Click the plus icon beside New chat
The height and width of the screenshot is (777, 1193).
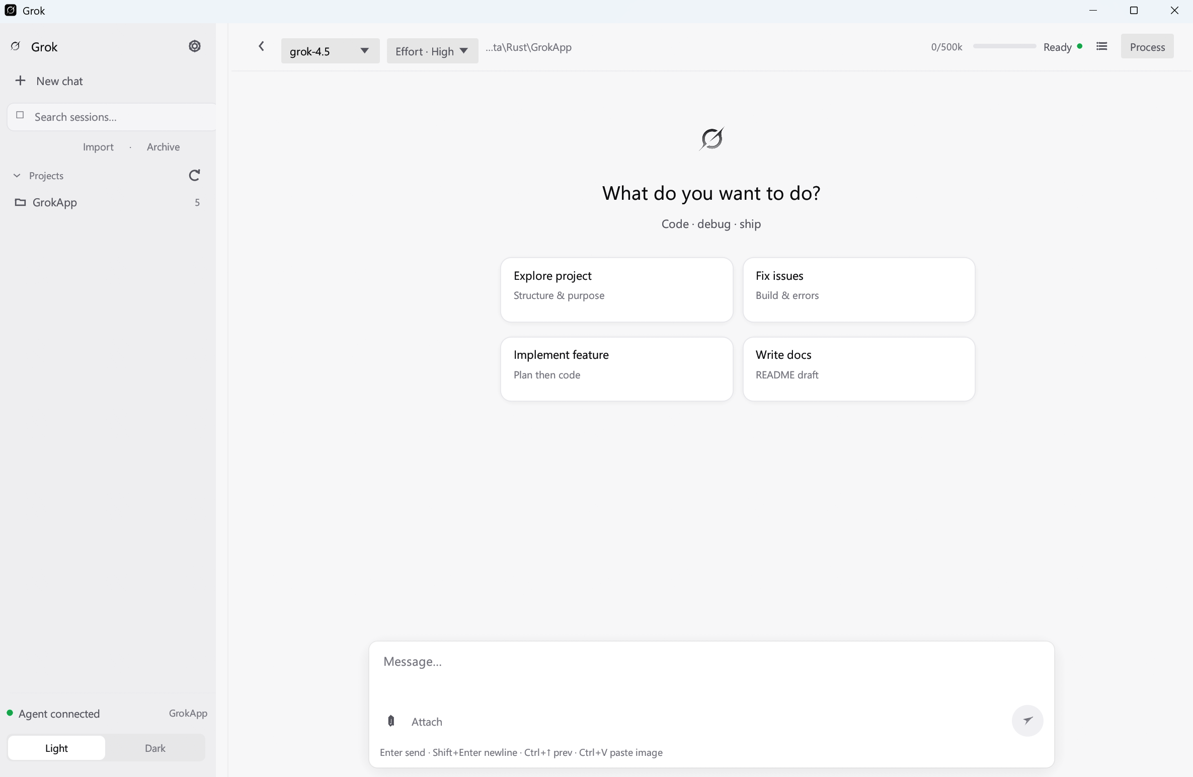tap(20, 81)
